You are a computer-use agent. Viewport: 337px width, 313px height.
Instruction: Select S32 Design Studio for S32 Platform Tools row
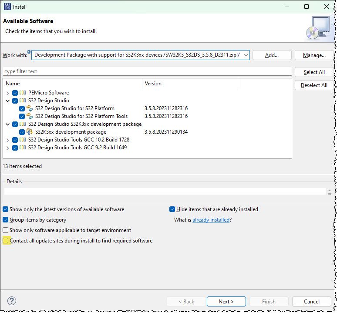[x=81, y=116]
